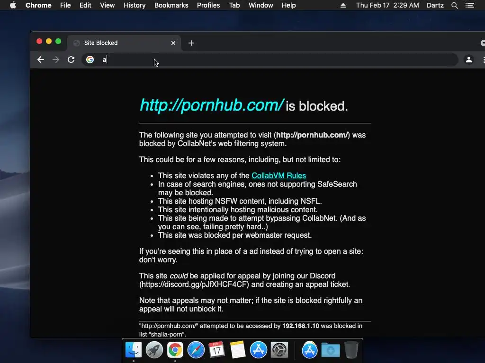Open the Profiles menu

208,5
